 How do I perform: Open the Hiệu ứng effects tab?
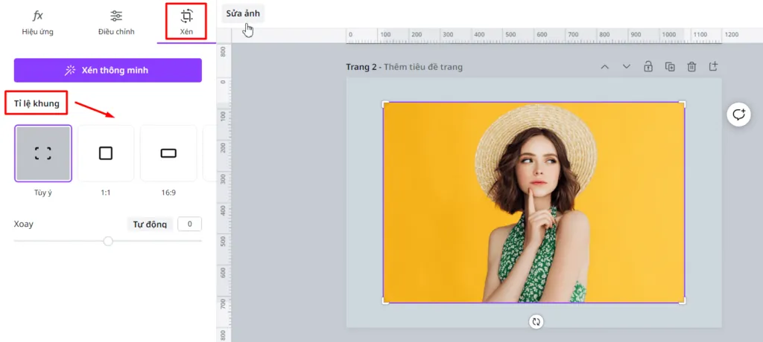point(37,23)
